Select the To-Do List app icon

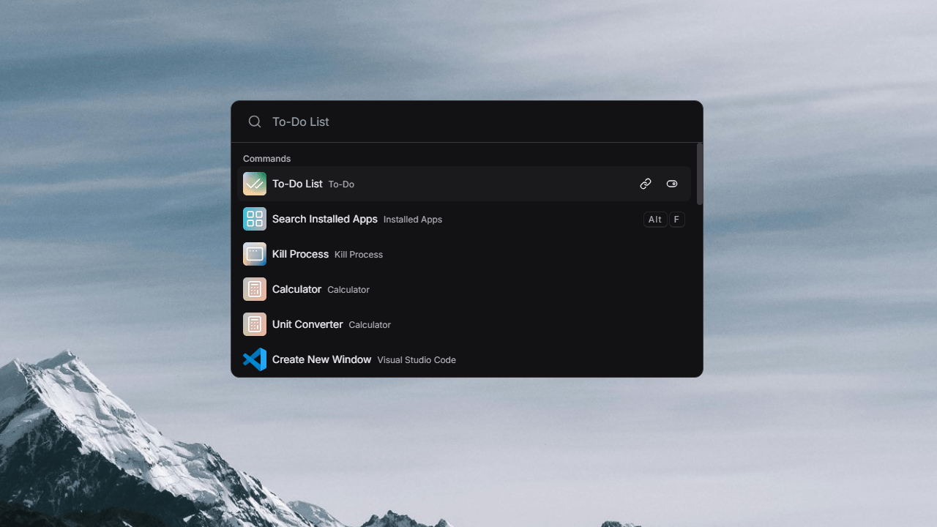[254, 184]
